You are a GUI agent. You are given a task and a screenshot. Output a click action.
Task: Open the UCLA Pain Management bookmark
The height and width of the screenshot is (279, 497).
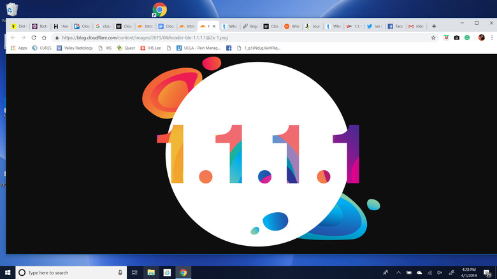pos(198,48)
